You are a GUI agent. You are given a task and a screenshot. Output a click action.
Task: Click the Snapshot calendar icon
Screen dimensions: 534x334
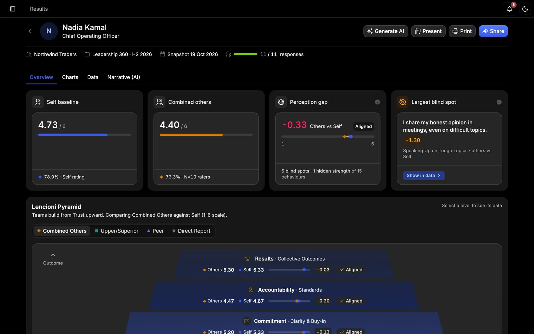(162, 54)
